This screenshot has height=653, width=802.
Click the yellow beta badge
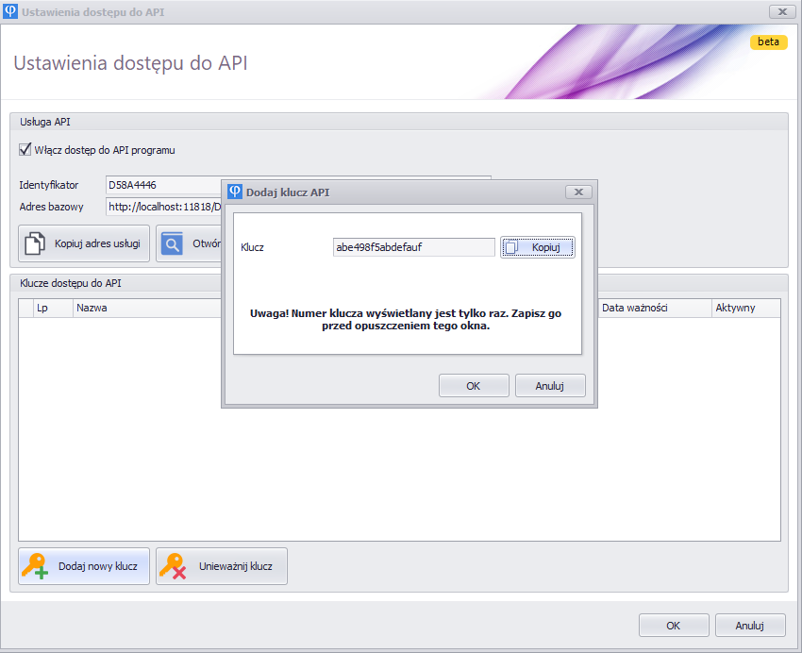[768, 42]
